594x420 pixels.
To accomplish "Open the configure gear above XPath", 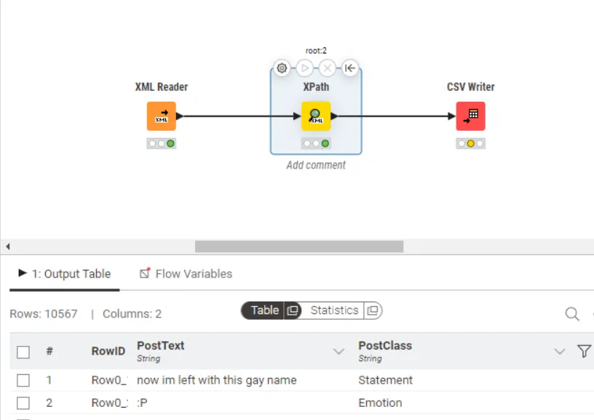I will 282,68.
